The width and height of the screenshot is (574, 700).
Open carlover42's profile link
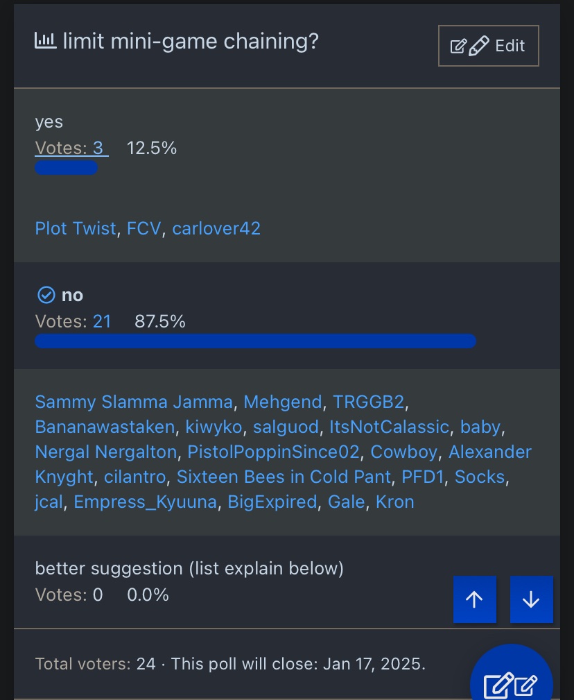216,229
